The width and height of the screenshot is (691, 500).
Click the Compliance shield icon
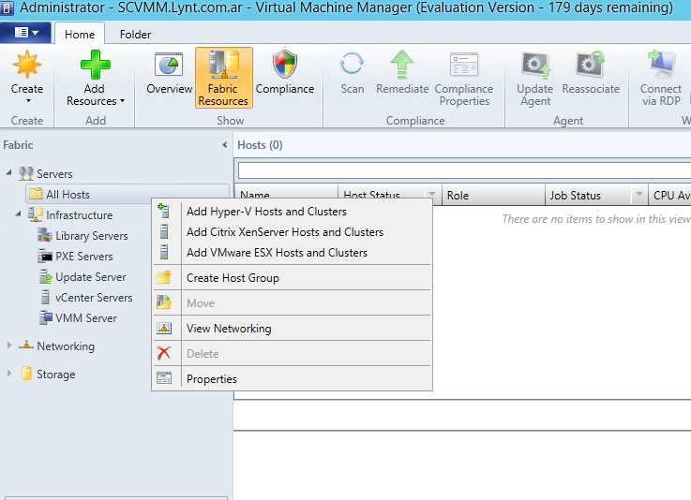[285, 65]
